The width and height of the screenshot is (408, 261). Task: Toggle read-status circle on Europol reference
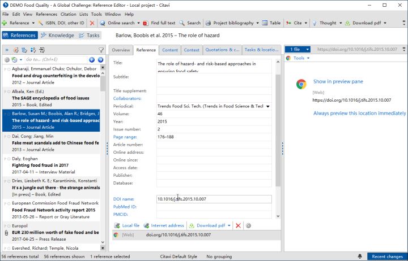click(x=9, y=226)
